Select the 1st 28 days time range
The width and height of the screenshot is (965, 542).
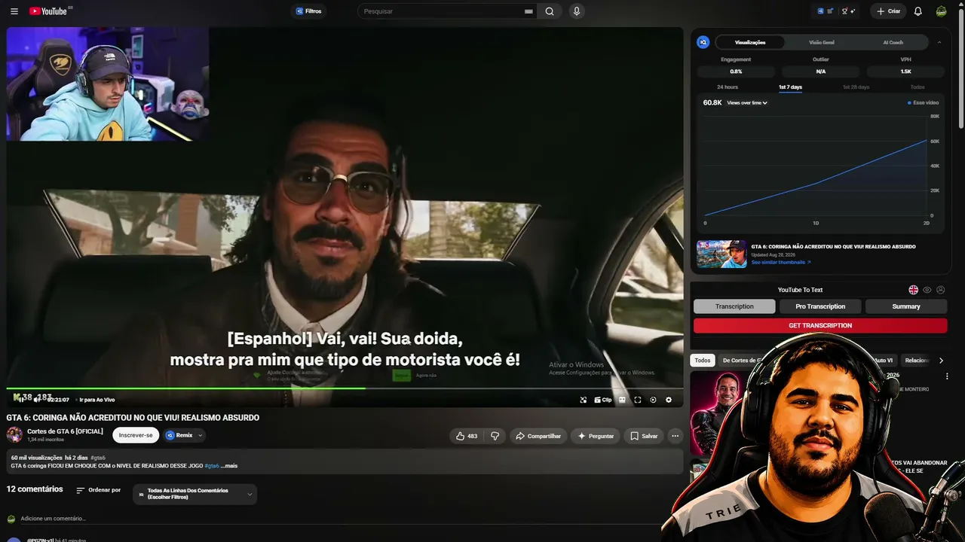pos(856,87)
